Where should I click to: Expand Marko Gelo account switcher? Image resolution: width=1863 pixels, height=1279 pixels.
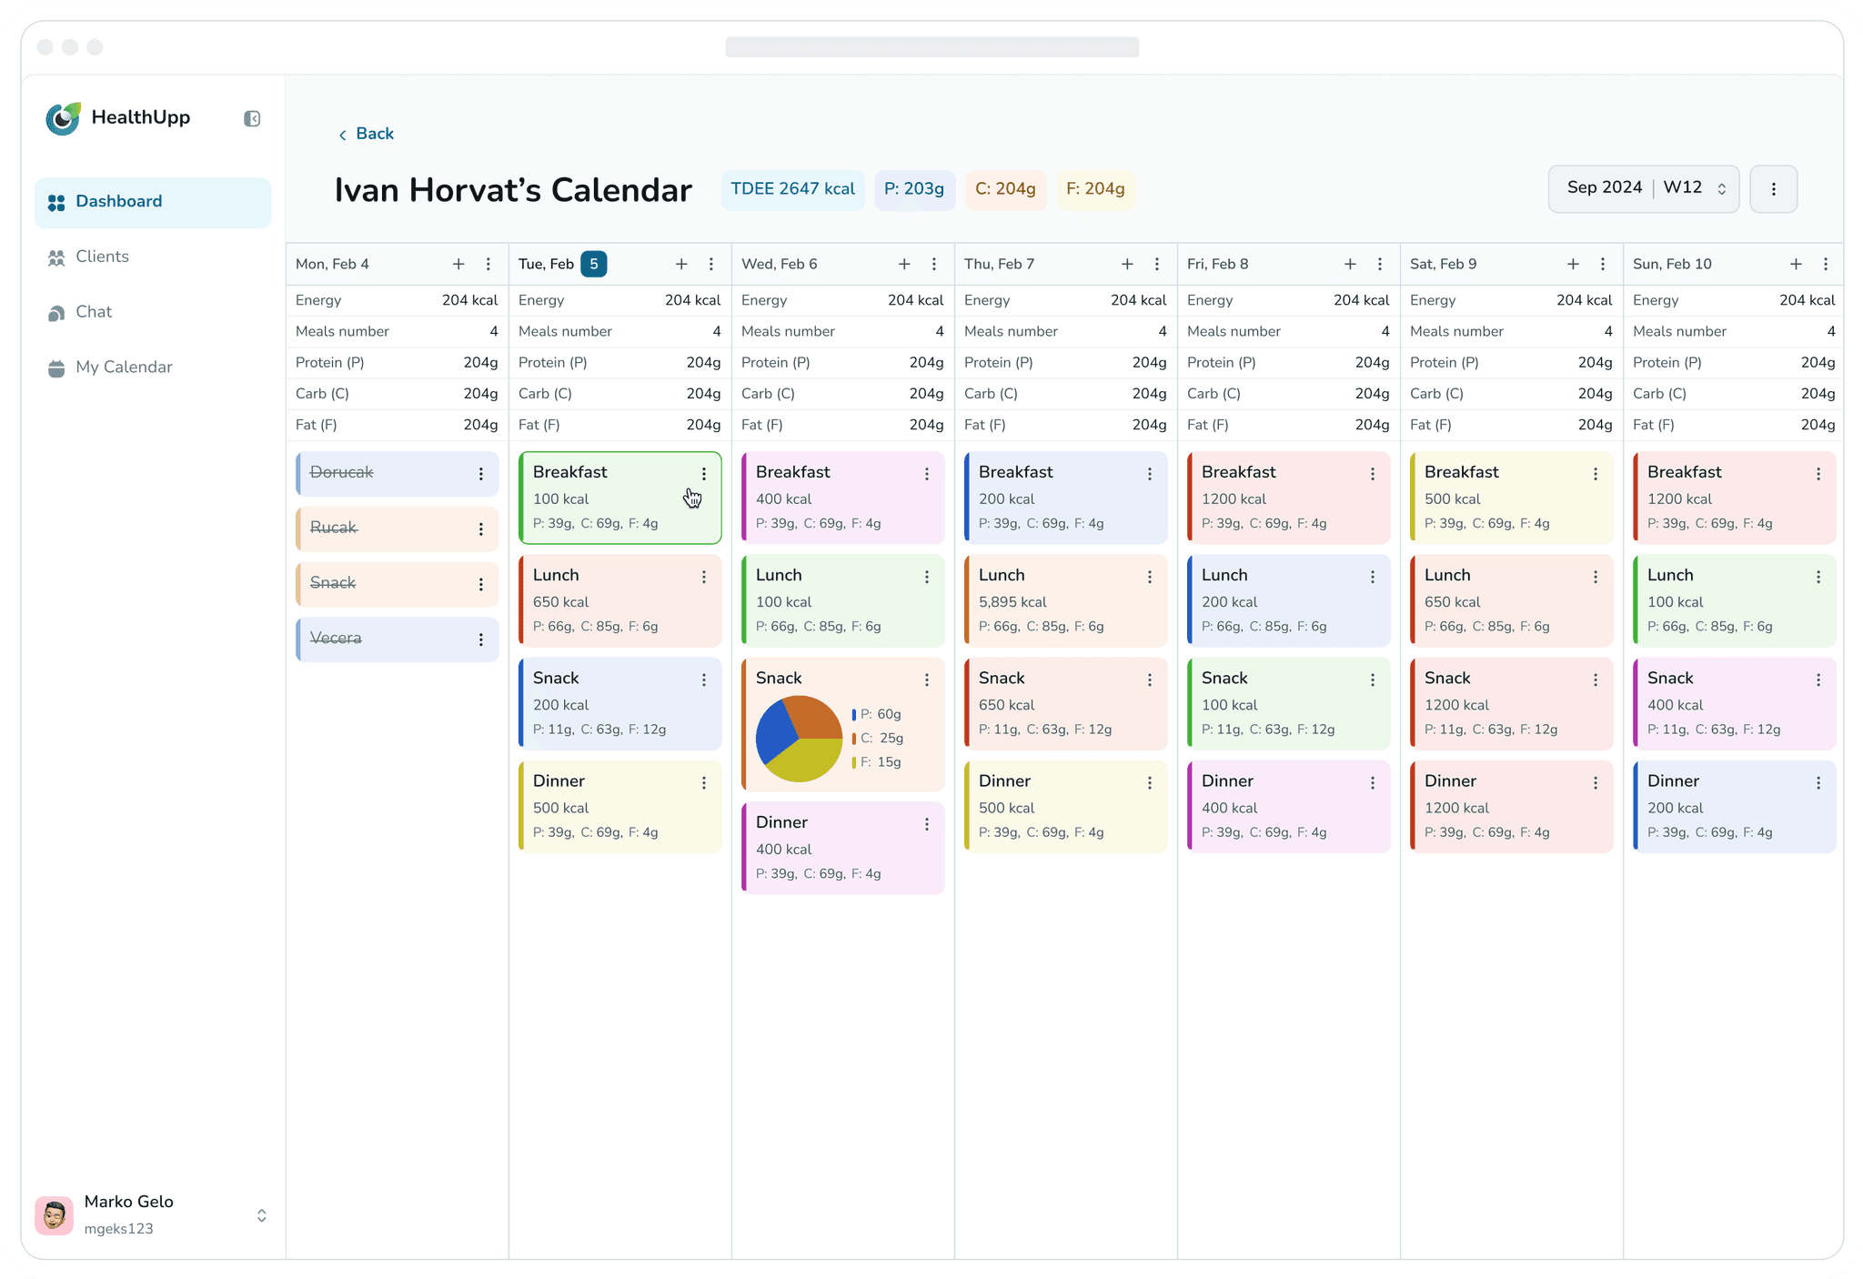click(261, 1215)
